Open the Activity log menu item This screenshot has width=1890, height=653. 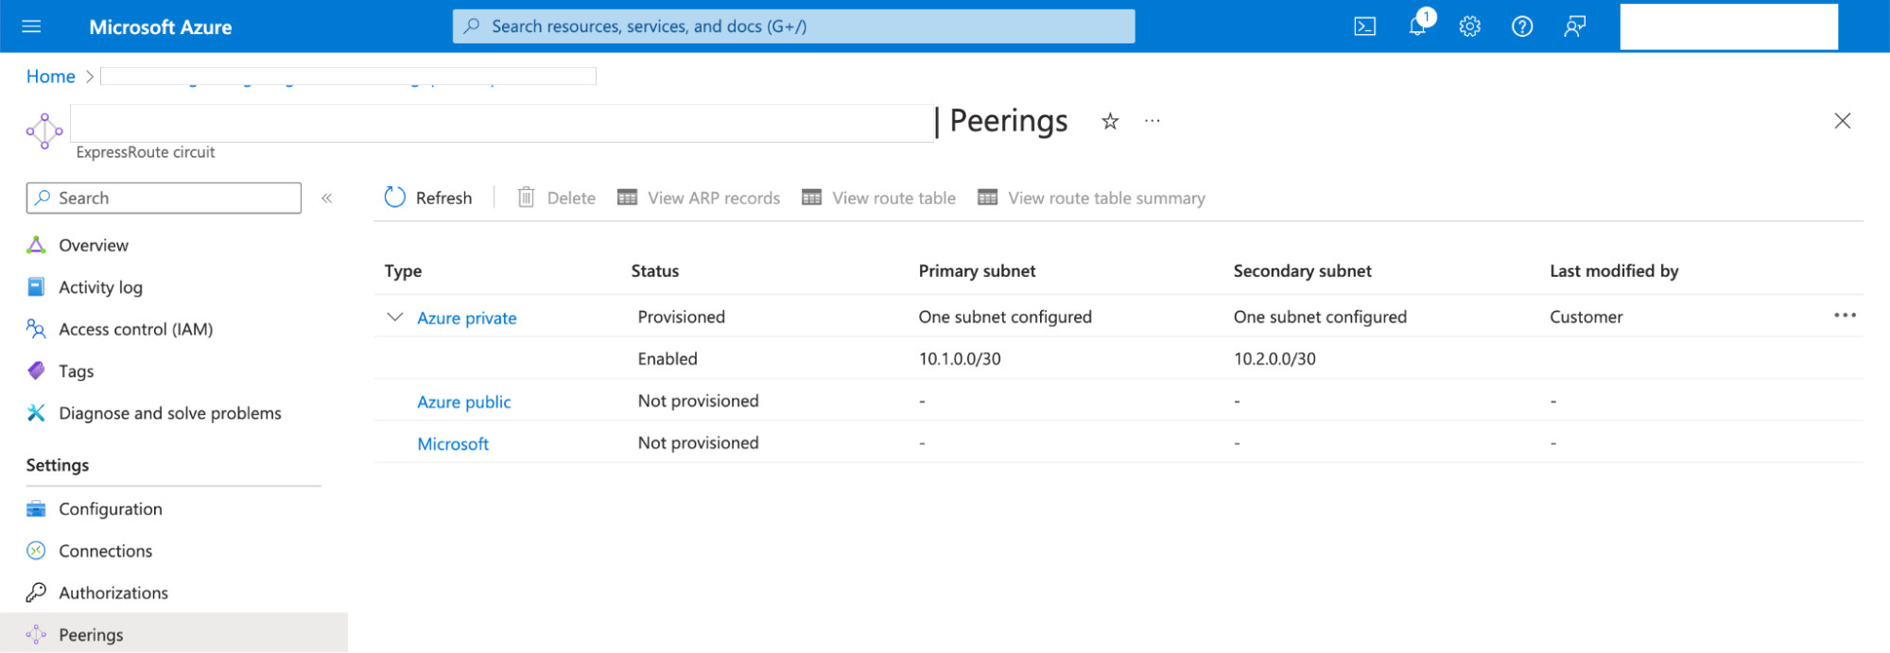pos(100,287)
